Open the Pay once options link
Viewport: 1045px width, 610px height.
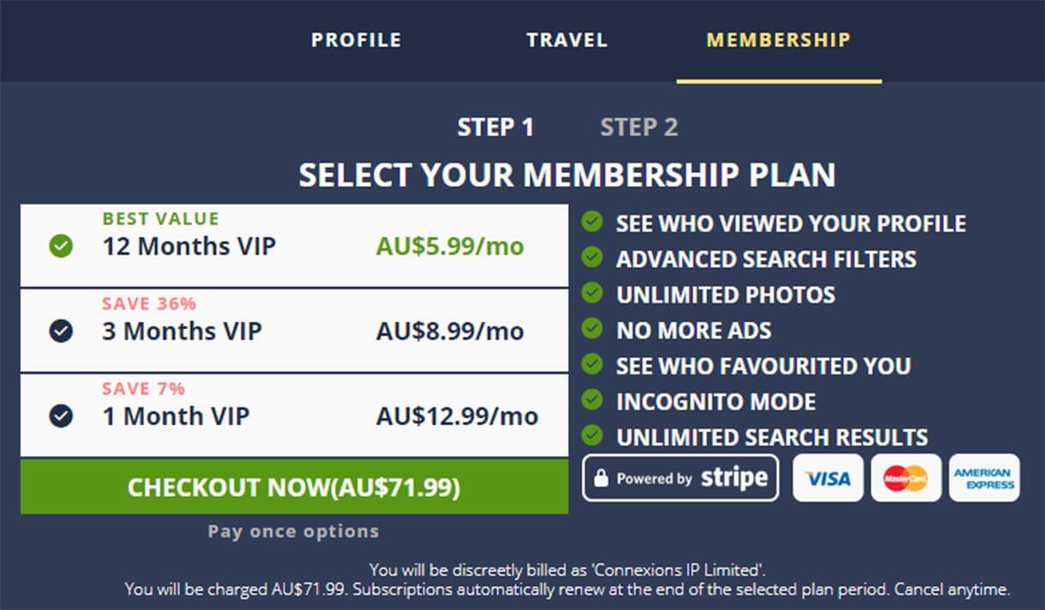coord(293,531)
